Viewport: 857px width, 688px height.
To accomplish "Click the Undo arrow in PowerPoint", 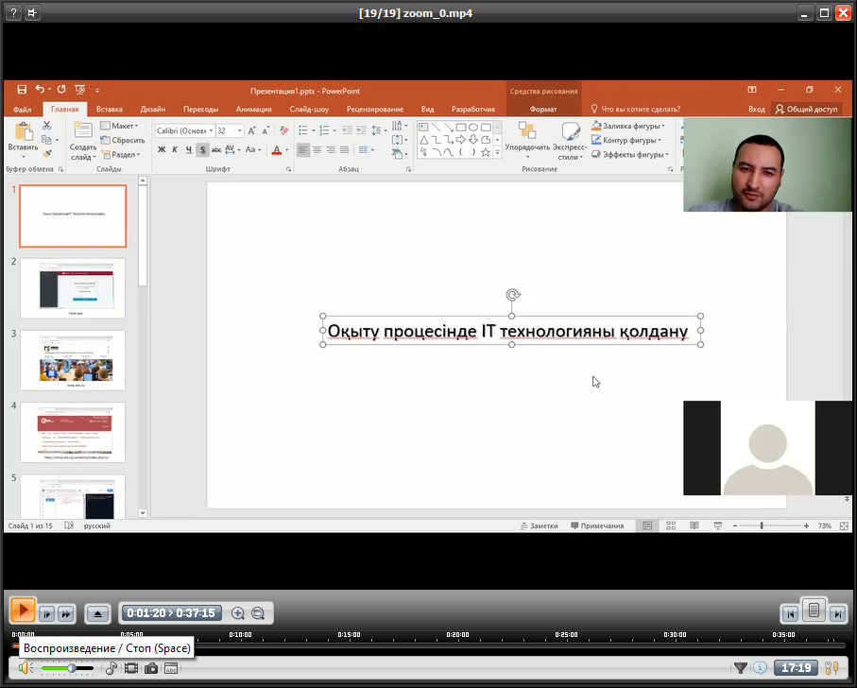I will (x=40, y=89).
